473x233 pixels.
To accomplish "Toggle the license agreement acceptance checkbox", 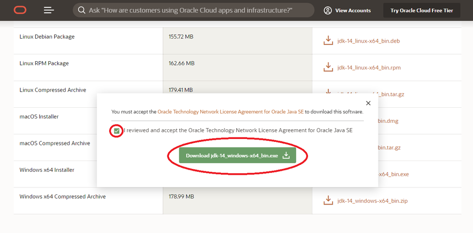I will 117,131.
